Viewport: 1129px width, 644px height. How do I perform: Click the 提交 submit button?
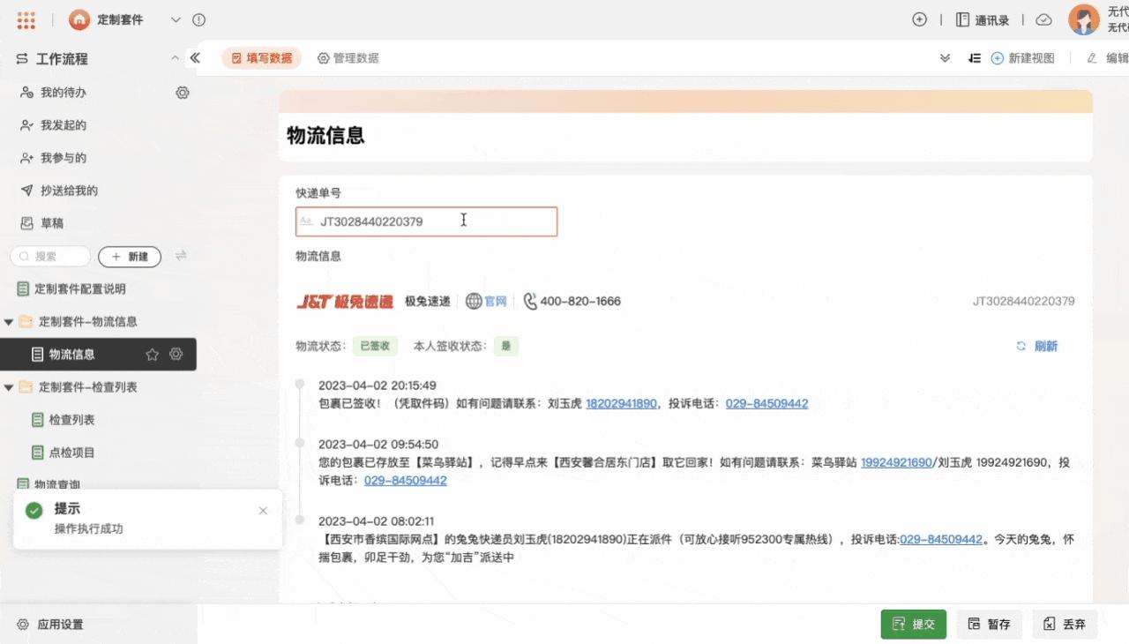pos(914,624)
